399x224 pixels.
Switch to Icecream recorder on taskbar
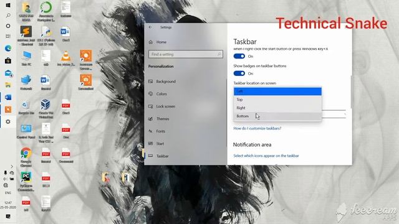pyautogui.click(x=8, y=110)
